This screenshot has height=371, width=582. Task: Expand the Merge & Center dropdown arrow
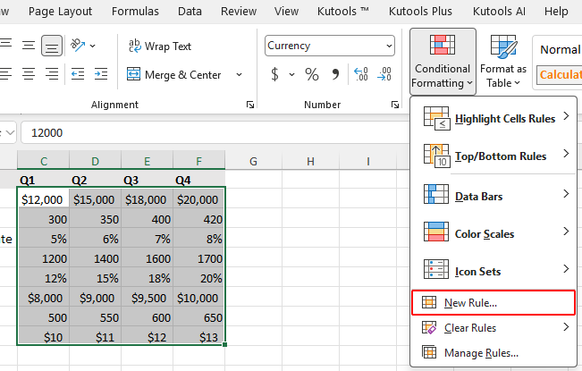pos(239,74)
